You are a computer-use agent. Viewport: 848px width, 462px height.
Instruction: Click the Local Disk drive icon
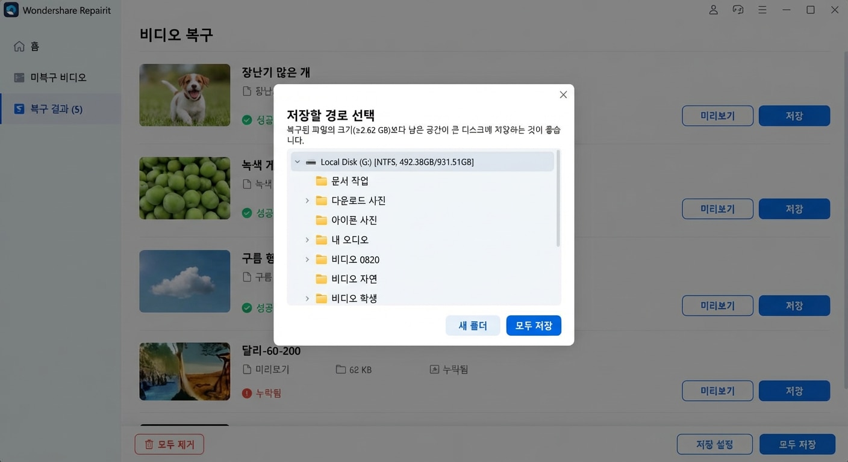pyautogui.click(x=310, y=161)
